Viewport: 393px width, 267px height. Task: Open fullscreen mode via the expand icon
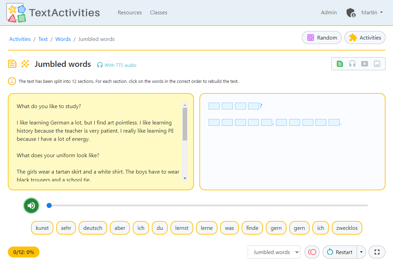[x=377, y=252]
